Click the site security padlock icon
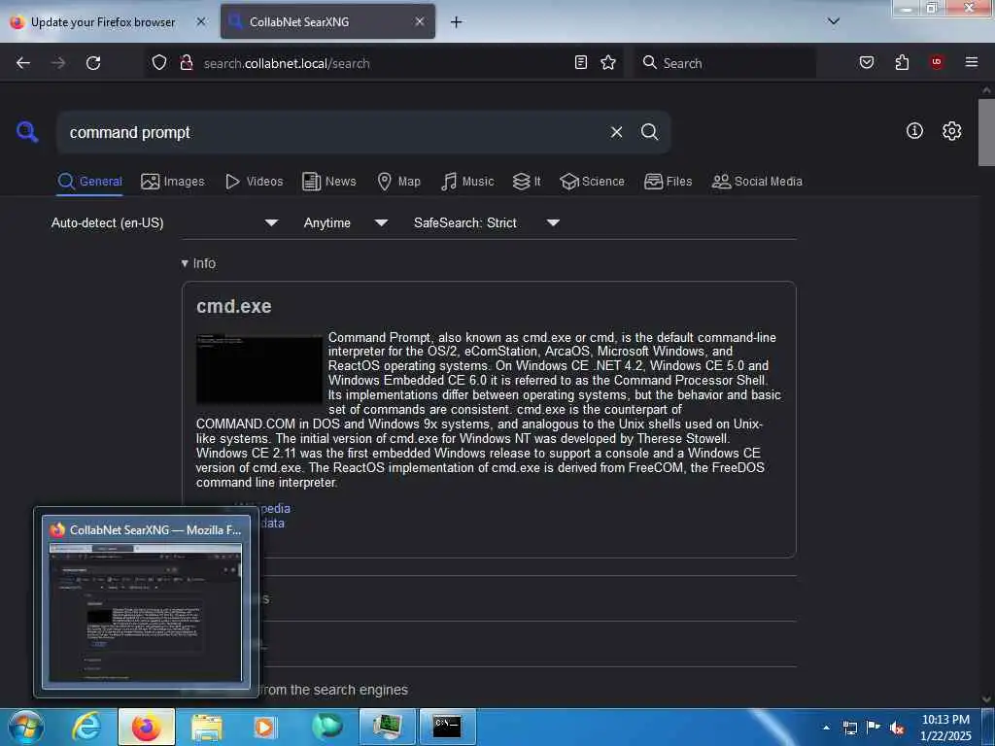 [x=187, y=62]
